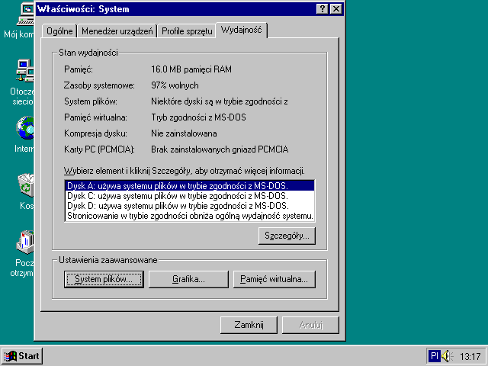Switch to the Profile sprzętu tab
Viewport: 488px width, 366px height.
[x=187, y=31]
